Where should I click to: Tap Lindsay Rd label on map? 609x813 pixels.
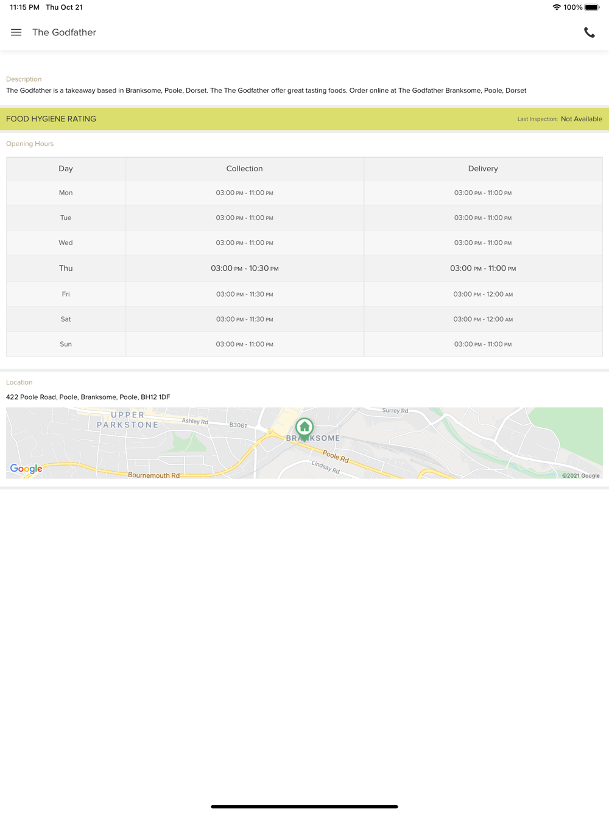click(326, 467)
